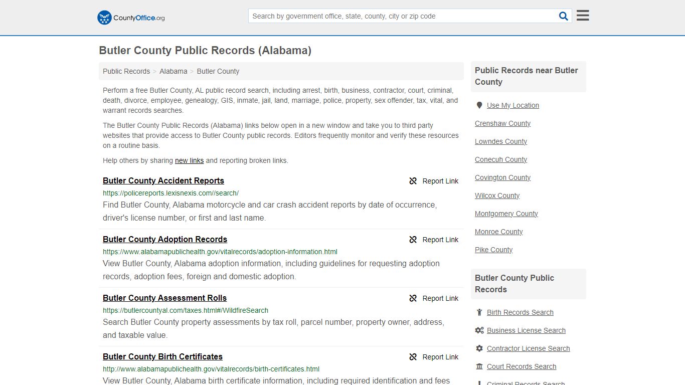685x385 pixels.
Task: Go to Pike County records
Action: (493, 250)
